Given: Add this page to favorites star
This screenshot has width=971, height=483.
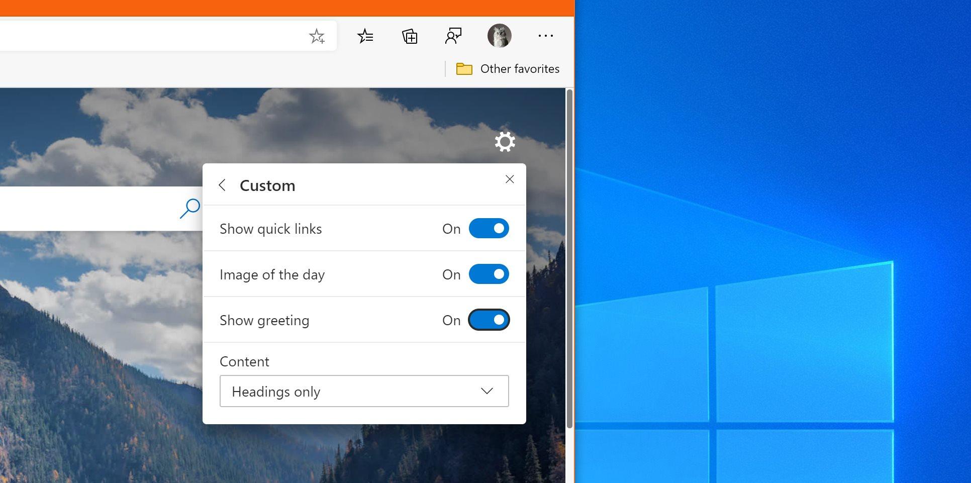Looking at the screenshot, I should (317, 36).
